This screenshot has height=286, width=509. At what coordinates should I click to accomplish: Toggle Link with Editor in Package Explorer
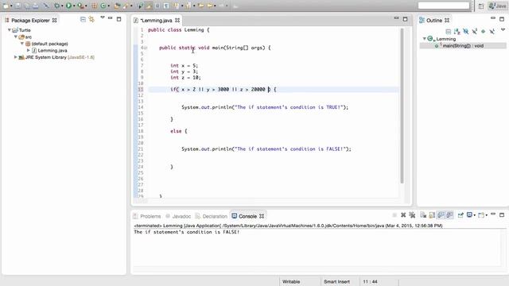click(91, 19)
